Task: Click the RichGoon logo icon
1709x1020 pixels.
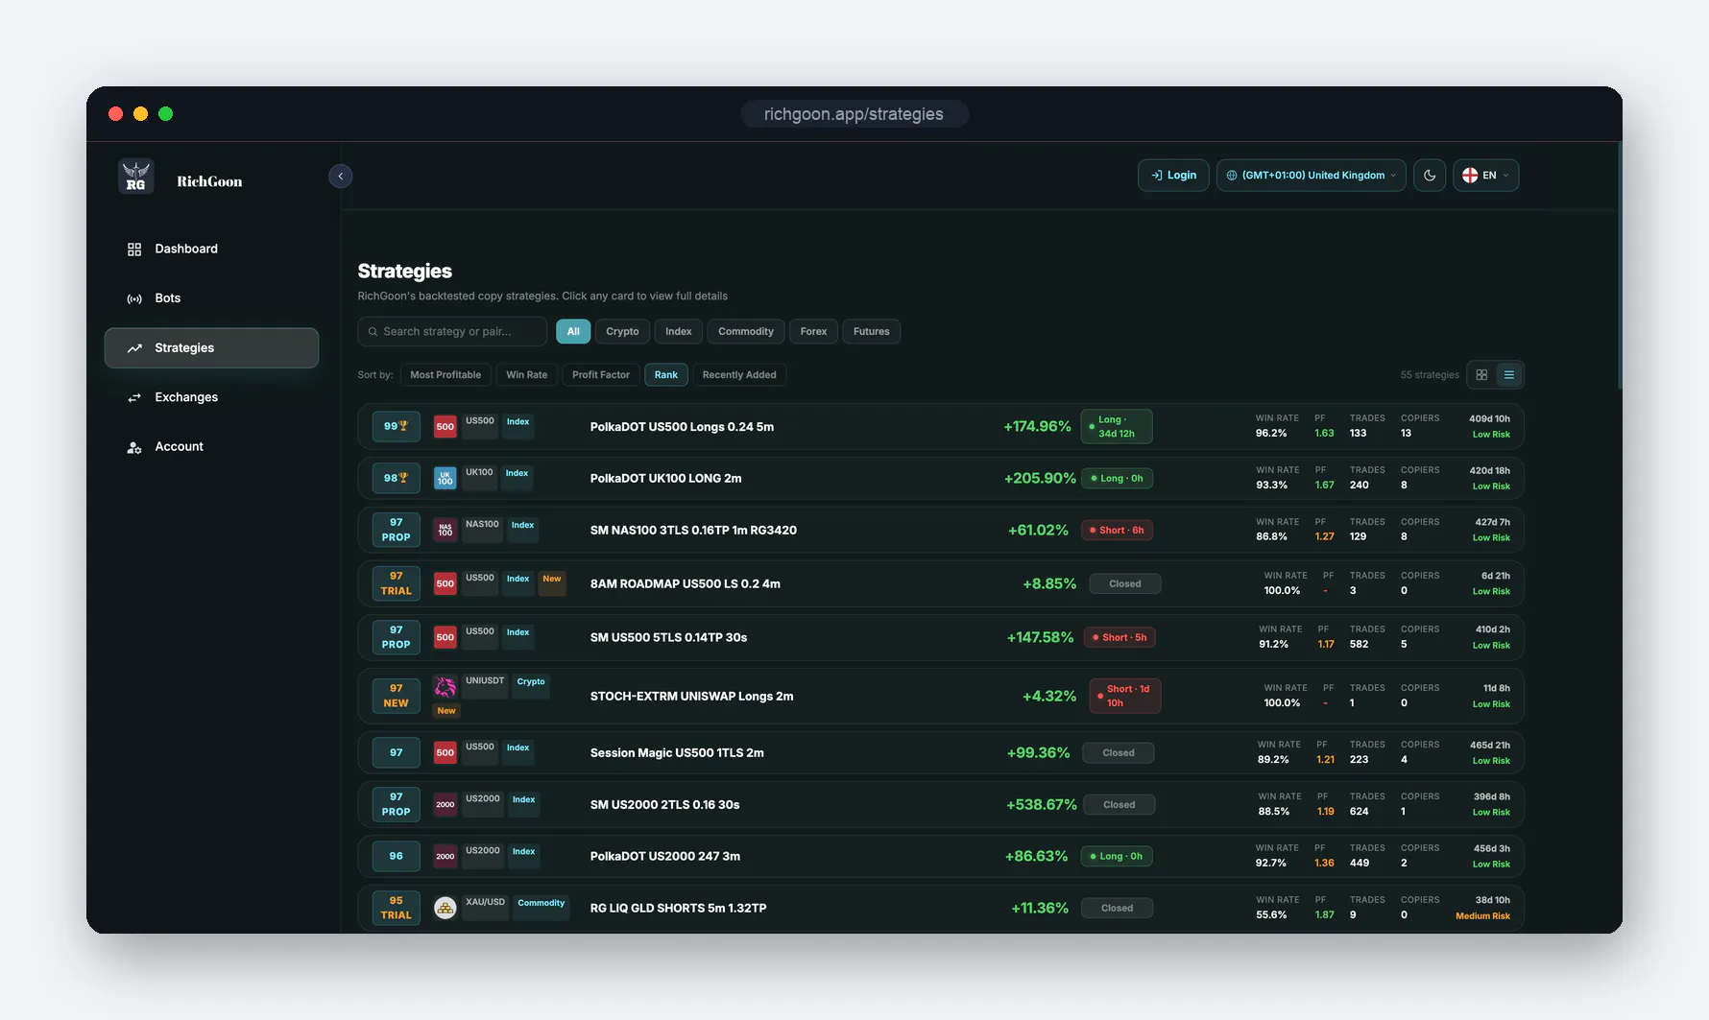Action: point(135,177)
